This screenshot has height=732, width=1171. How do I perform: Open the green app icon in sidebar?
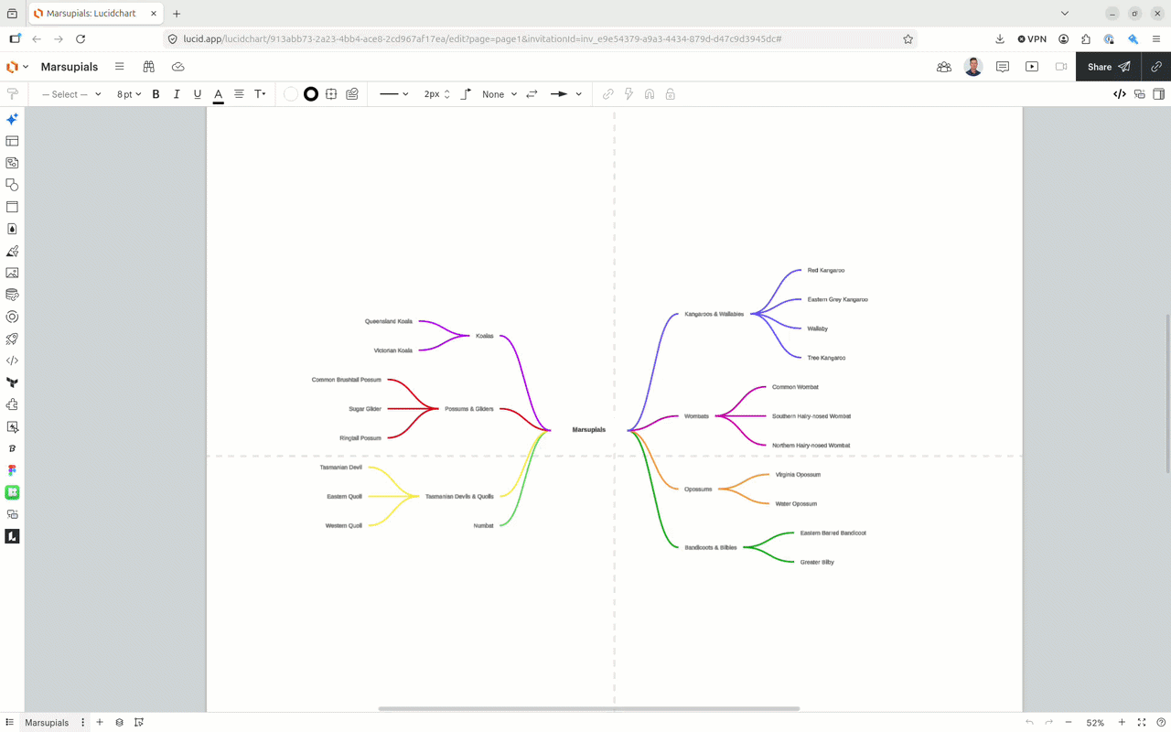[13, 492]
